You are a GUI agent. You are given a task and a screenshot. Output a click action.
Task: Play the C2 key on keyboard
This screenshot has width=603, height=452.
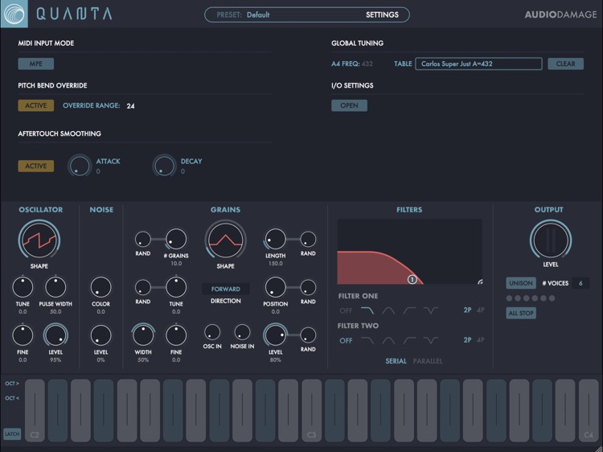35,410
